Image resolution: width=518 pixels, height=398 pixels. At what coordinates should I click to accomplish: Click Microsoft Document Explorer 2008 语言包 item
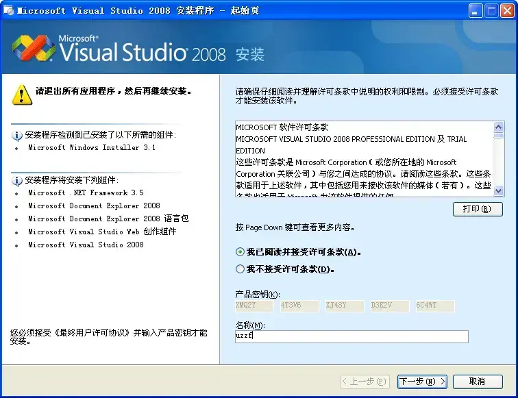pyautogui.click(x=108, y=219)
